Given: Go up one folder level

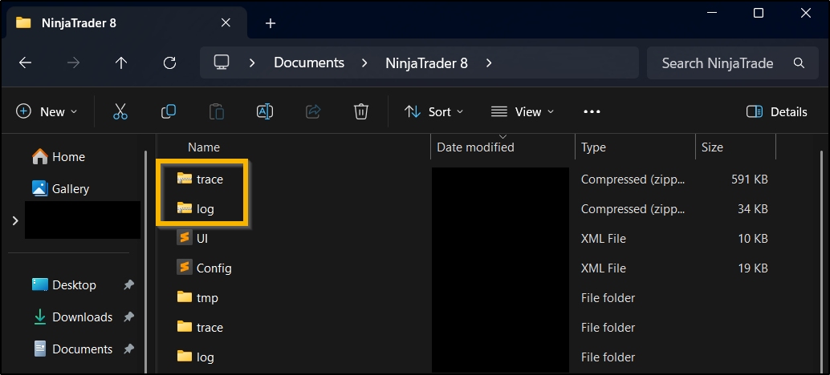Looking at the screenshot, I should coord(121,62).
